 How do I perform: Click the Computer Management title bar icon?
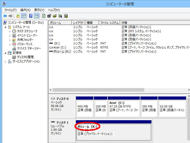pyautogui.click(x=4, y=3)
